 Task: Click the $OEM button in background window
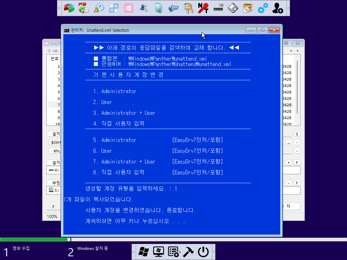55,143
